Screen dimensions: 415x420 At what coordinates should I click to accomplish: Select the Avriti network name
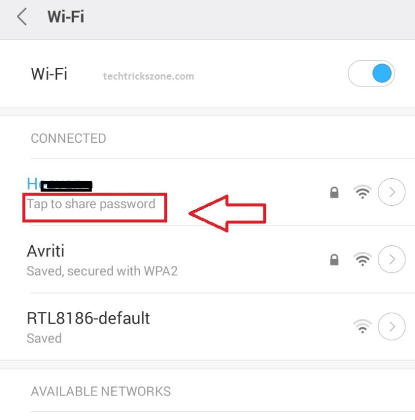(46, 251)
